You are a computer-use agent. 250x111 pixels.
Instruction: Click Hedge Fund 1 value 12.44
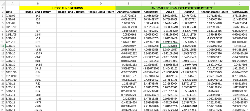click(x=38, y=34)
